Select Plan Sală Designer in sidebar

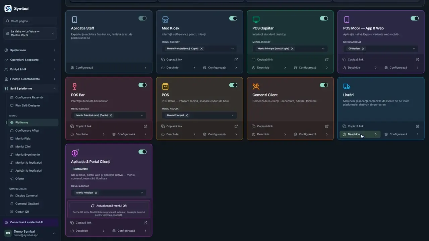pyautogui.click(x=33, y=105)
